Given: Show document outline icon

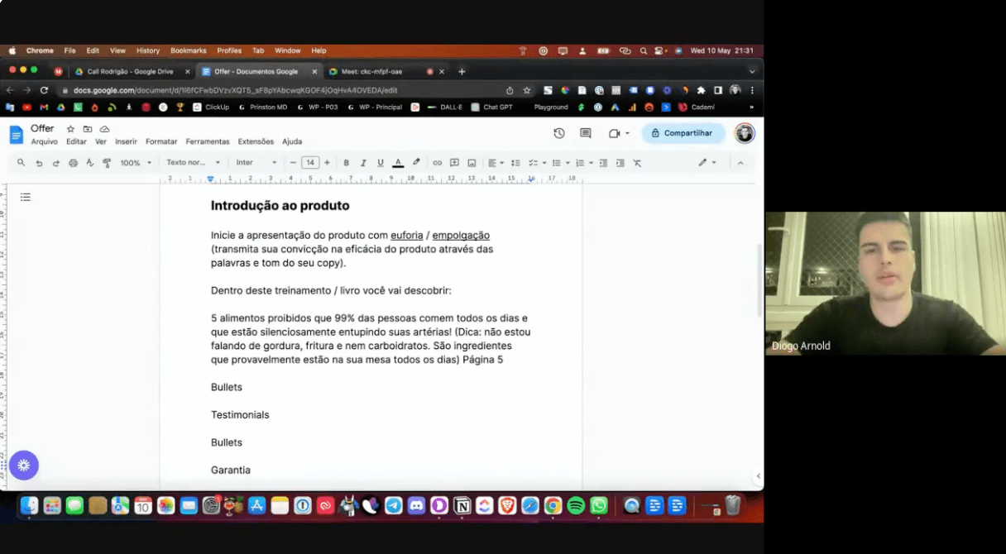Looking at the screenshot, I should [x=26, y=198].
